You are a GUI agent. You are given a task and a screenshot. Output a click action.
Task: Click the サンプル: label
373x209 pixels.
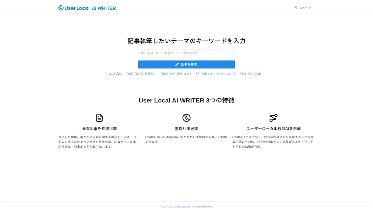coord(115,74)
